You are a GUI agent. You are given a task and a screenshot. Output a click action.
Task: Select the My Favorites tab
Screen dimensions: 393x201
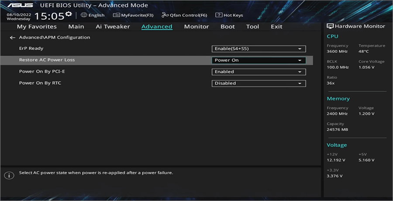(37, 27)
